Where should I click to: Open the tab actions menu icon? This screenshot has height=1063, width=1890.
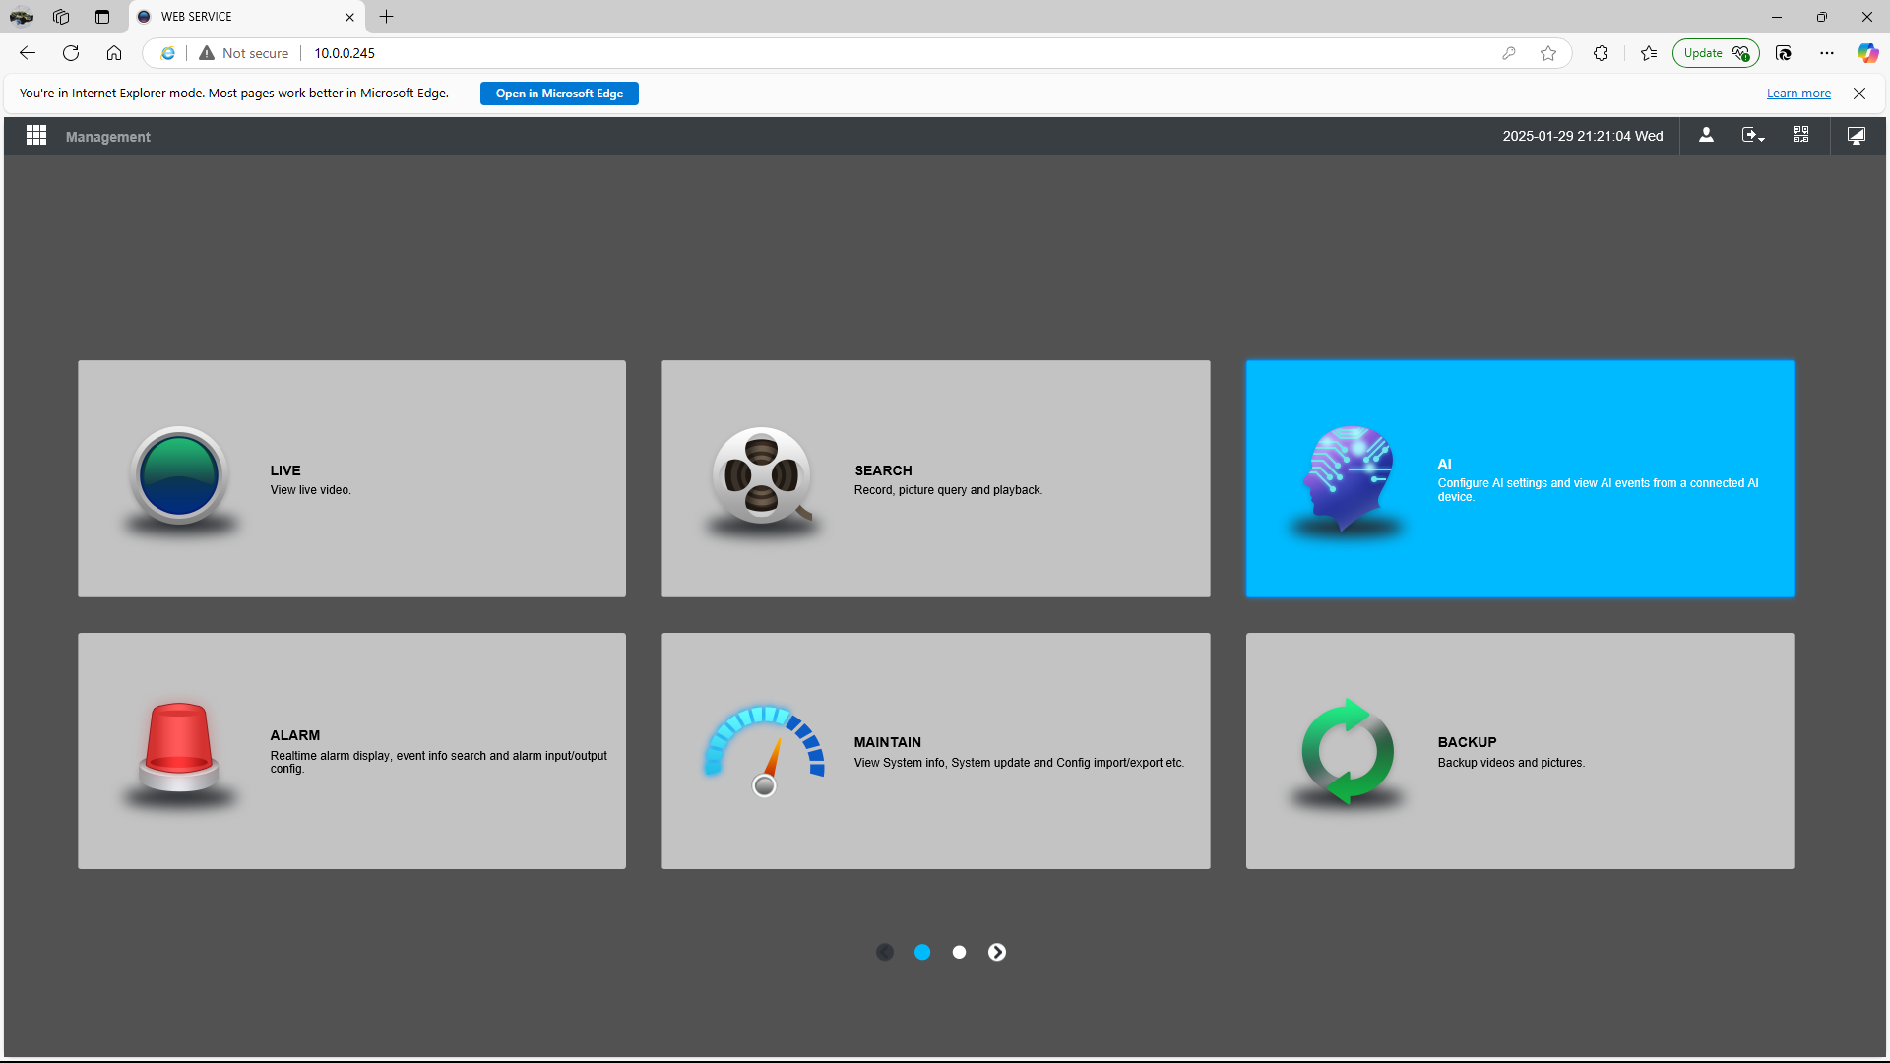(x=102, y=17)
